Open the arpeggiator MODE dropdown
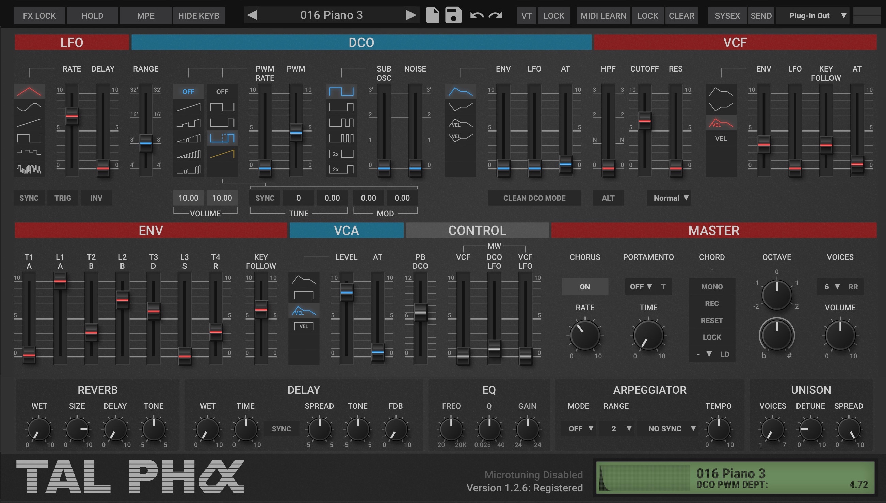Image resolution: width=886 pixels, height=503 pixels. 580,429
